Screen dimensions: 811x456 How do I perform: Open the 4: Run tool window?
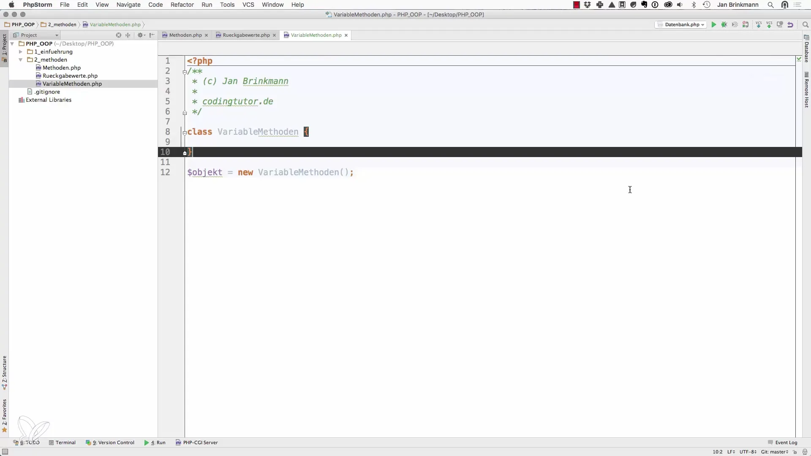point(155,442)
